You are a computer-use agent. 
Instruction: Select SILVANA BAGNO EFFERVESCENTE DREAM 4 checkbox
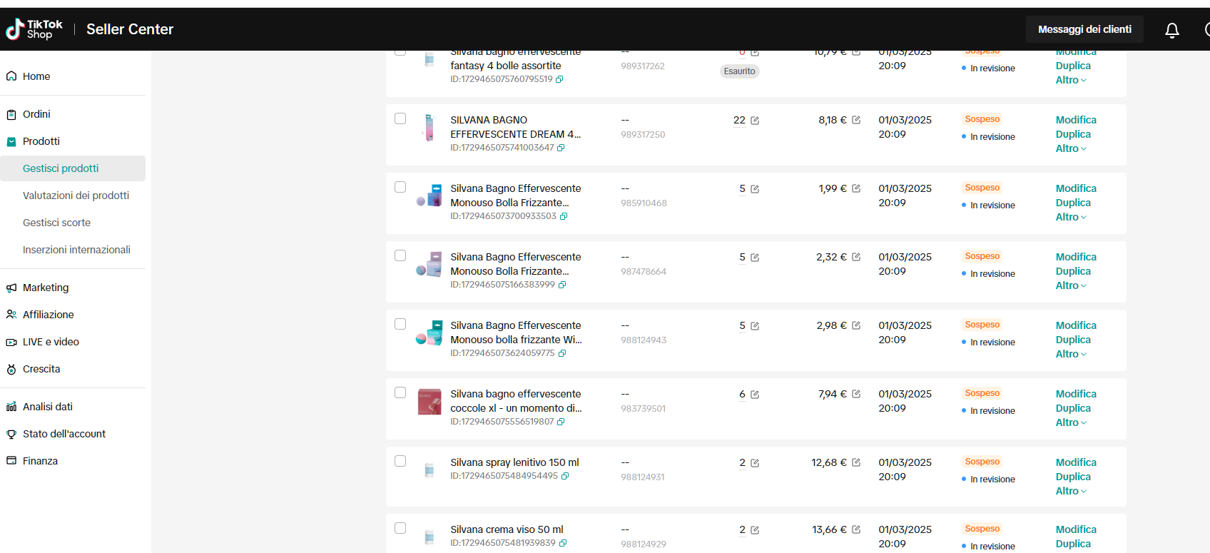[x=400, y=118]
